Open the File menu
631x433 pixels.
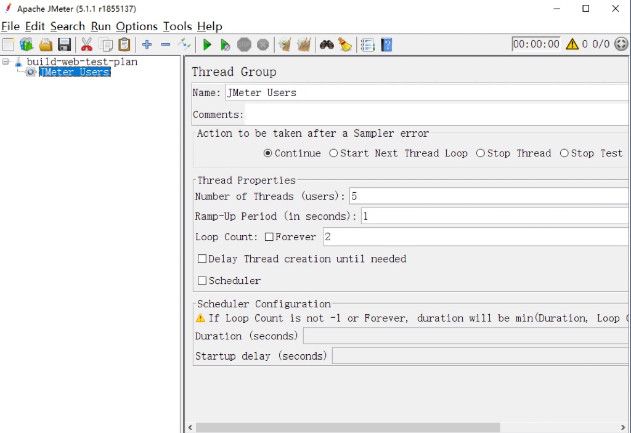pos(10,26)
